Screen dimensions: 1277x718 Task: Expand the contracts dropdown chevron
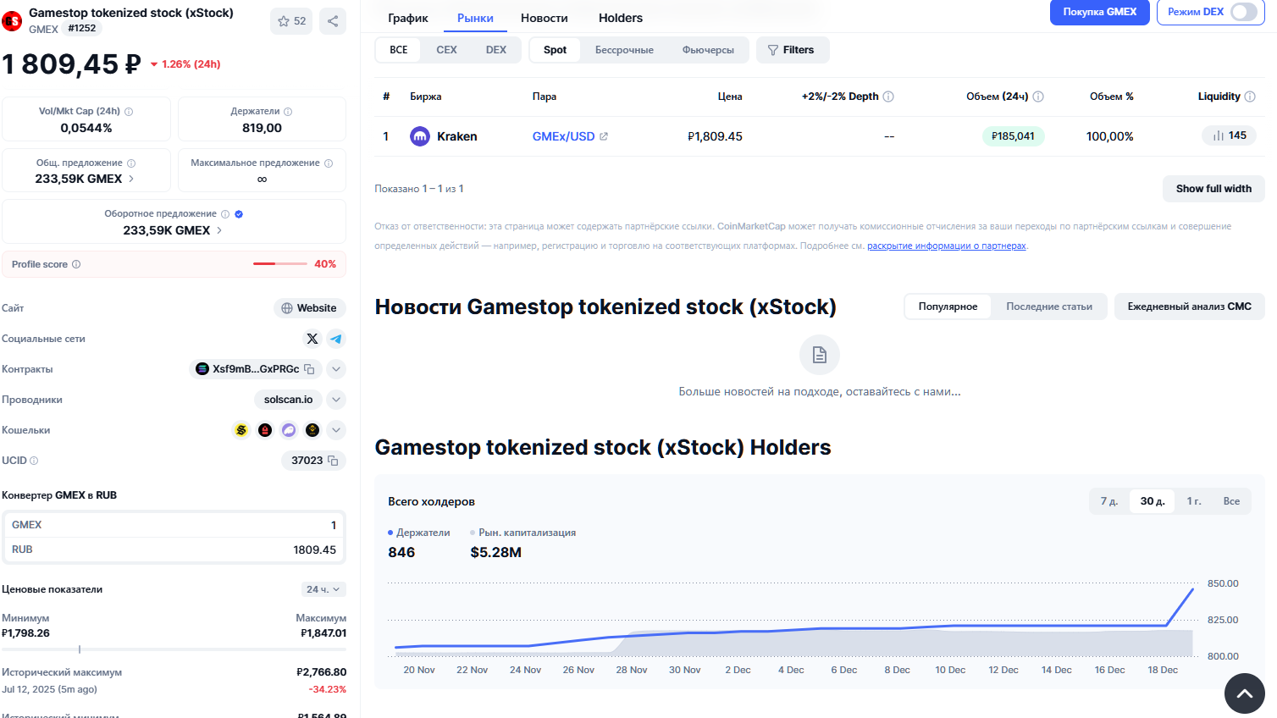pos(336,369)
